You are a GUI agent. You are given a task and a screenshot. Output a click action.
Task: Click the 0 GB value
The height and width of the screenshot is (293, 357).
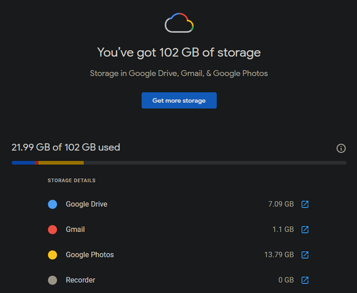tap(286, 280)
